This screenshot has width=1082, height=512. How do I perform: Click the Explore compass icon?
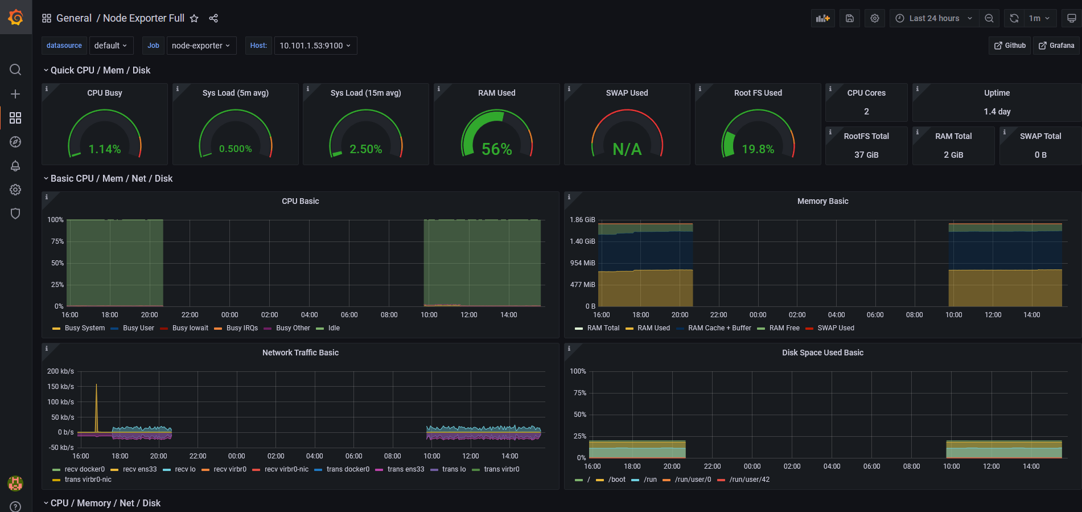coord(15,142)
